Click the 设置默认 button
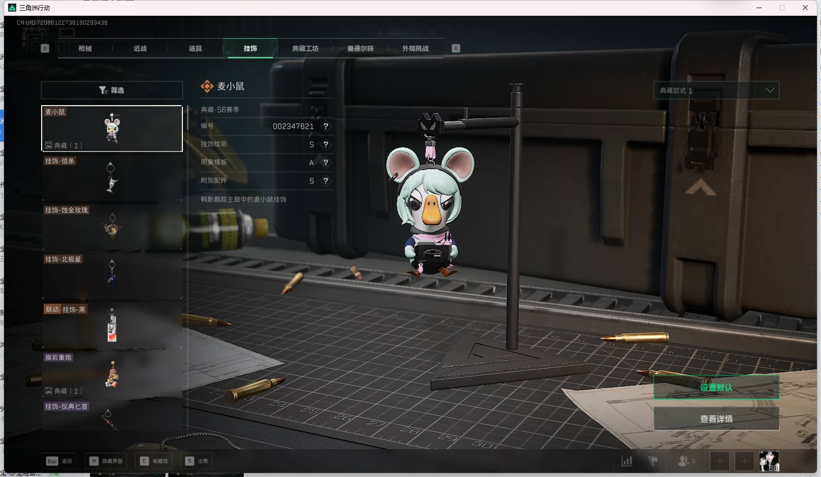This screenshot has width=821, height=477. [716, 388]
